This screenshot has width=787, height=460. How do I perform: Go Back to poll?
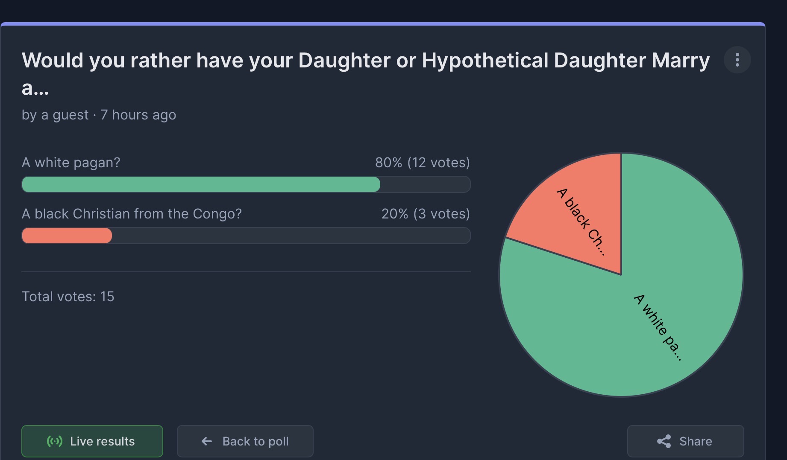pyautogui.click(x=245, y=441)
